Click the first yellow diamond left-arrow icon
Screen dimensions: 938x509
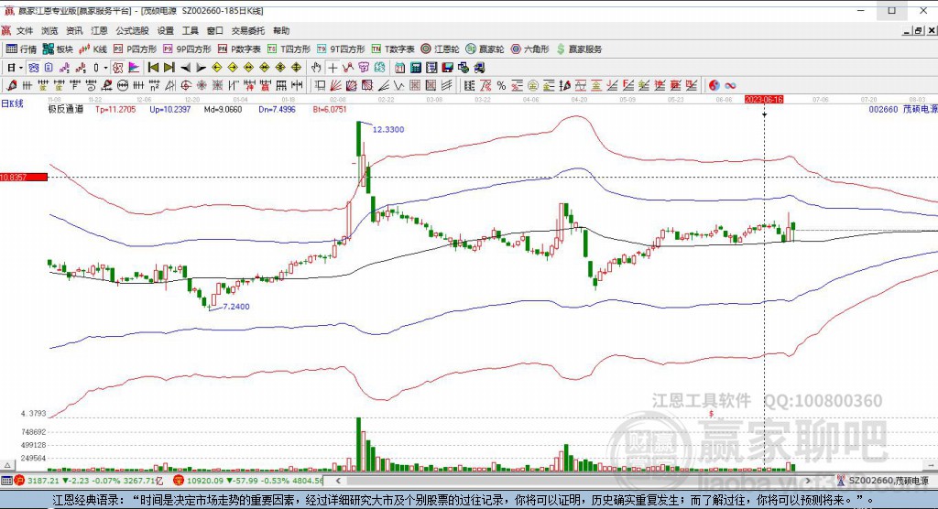[217, 68]
